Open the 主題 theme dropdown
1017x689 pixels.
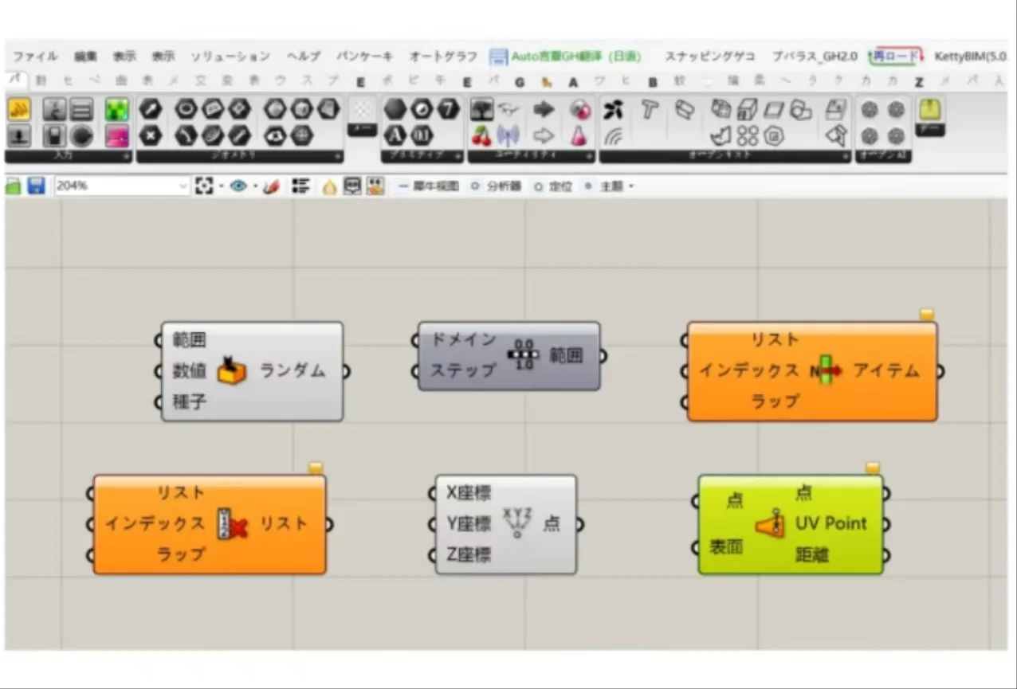pos(609,186)
